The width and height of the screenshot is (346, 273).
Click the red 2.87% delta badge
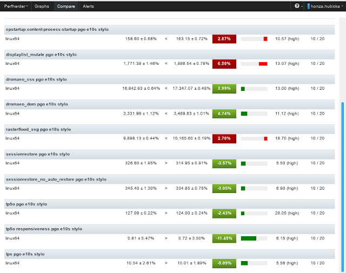click(224, 39)
